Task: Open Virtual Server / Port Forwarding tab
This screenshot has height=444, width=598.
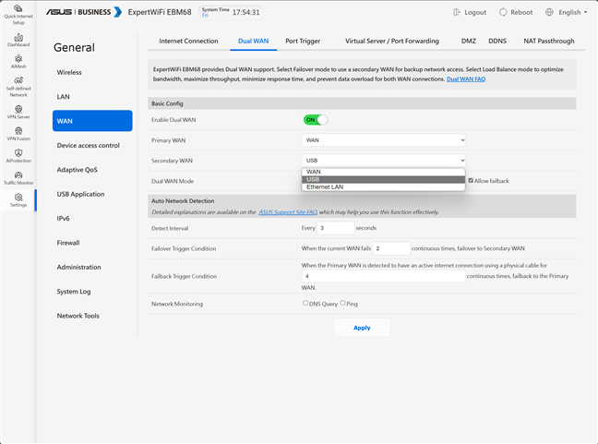Action: [392, 41]
